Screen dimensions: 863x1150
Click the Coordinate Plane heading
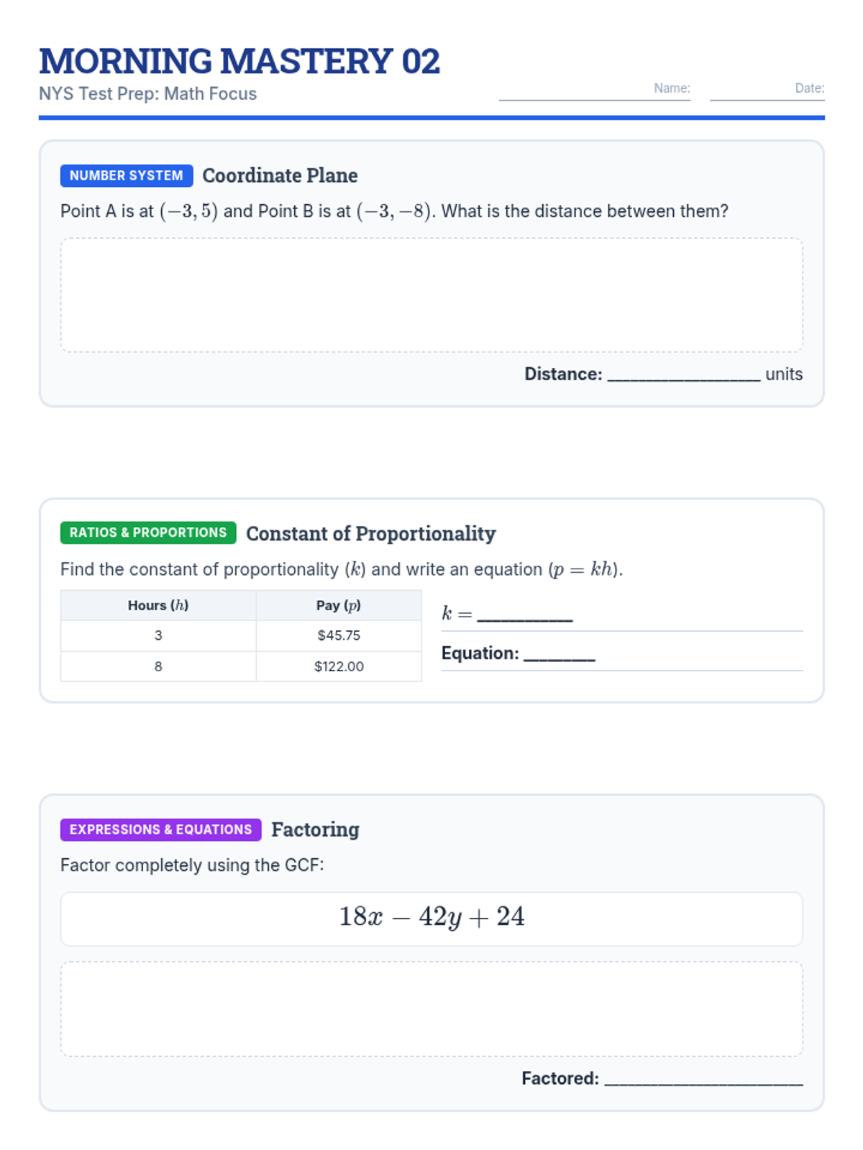(280, 175)
